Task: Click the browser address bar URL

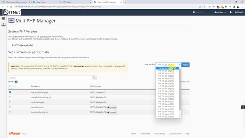Action: (x=59, y=7)
